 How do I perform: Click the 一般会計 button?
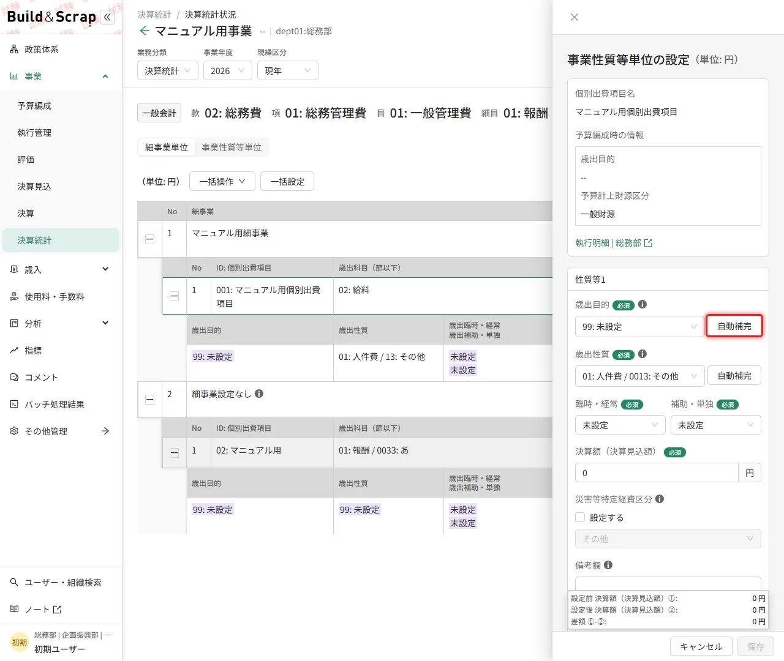159,113
